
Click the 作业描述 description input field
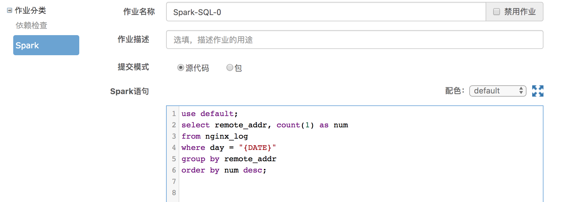click(x=354, y=40)
